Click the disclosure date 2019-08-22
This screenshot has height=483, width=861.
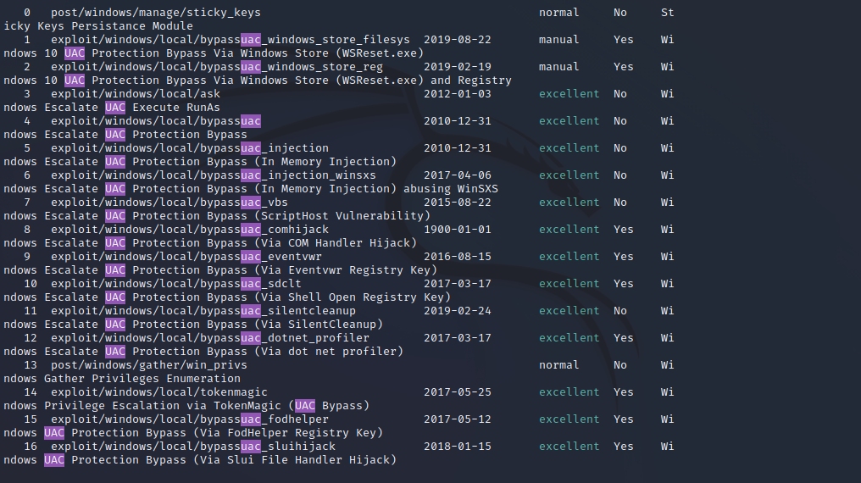coord(458,40)
